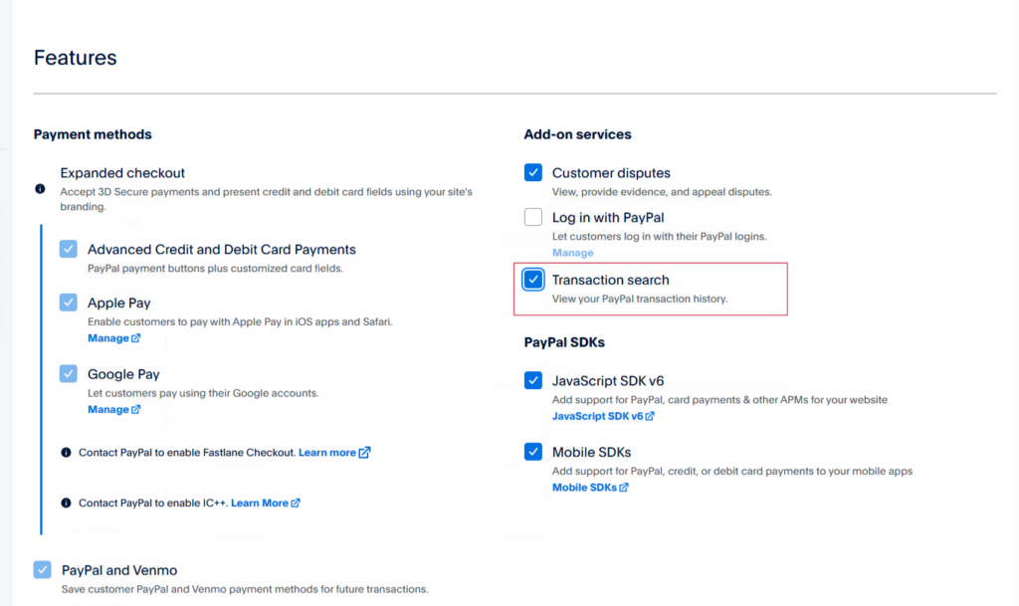Click the Expanded checkout info icon

(40, 188)
